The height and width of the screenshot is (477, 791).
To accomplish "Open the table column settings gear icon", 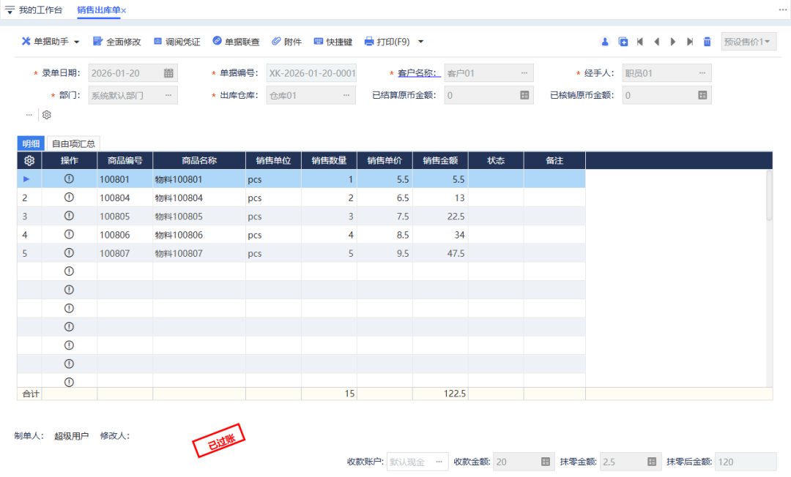I will coord(29,160).
